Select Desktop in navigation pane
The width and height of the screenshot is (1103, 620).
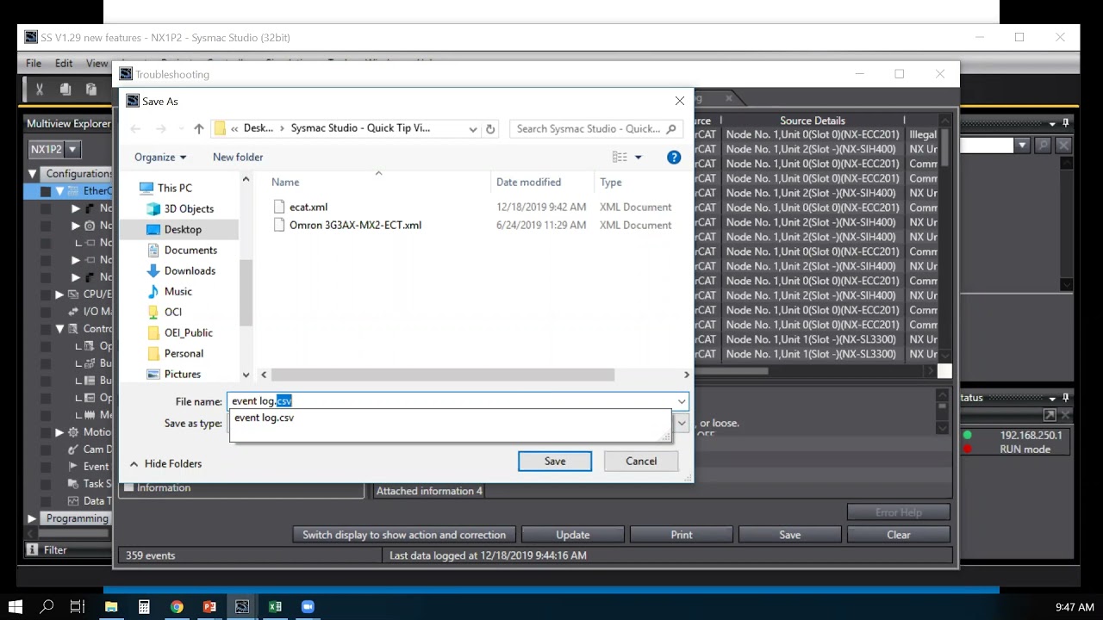[183, 229]
